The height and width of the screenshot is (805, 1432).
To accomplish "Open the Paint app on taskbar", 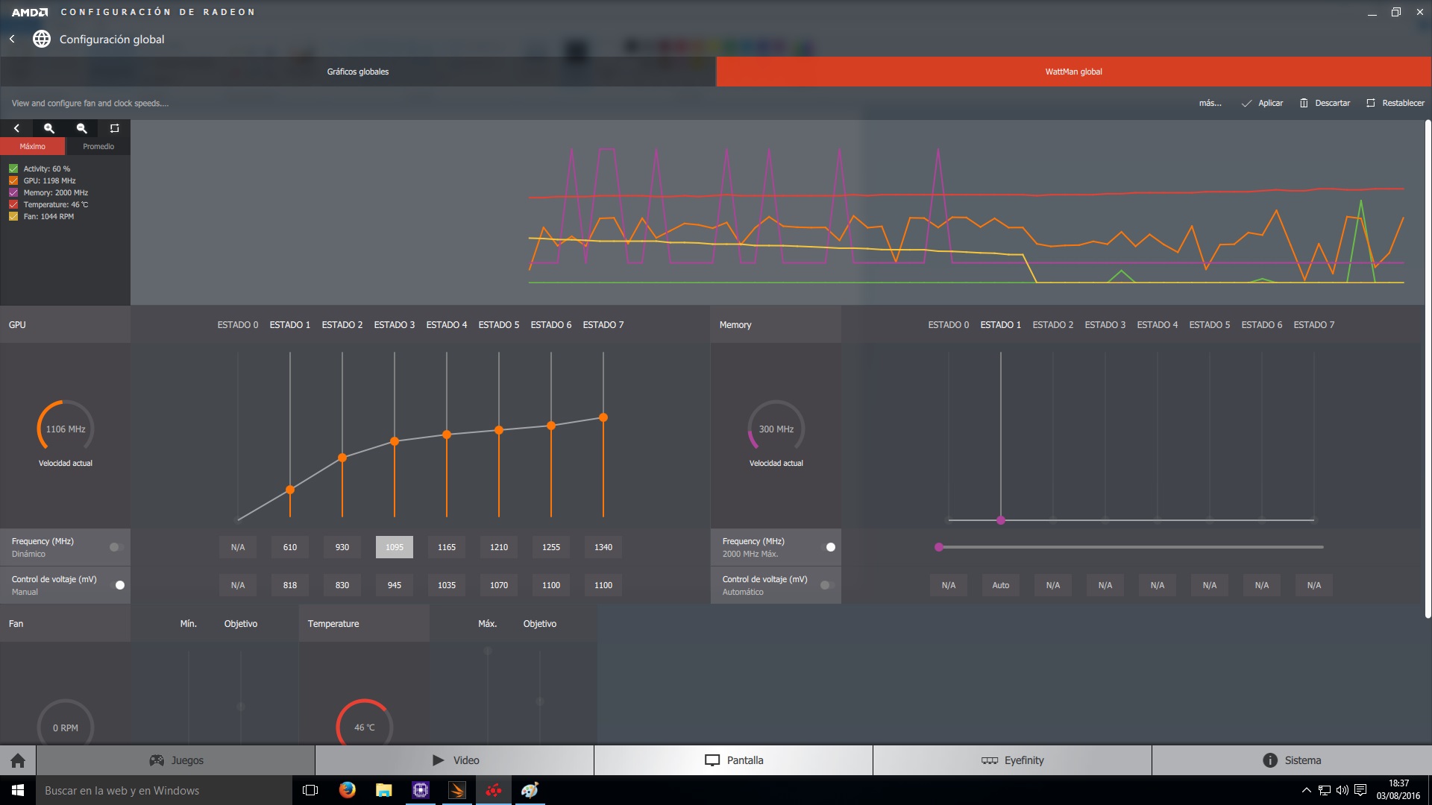I will (530, 790).
